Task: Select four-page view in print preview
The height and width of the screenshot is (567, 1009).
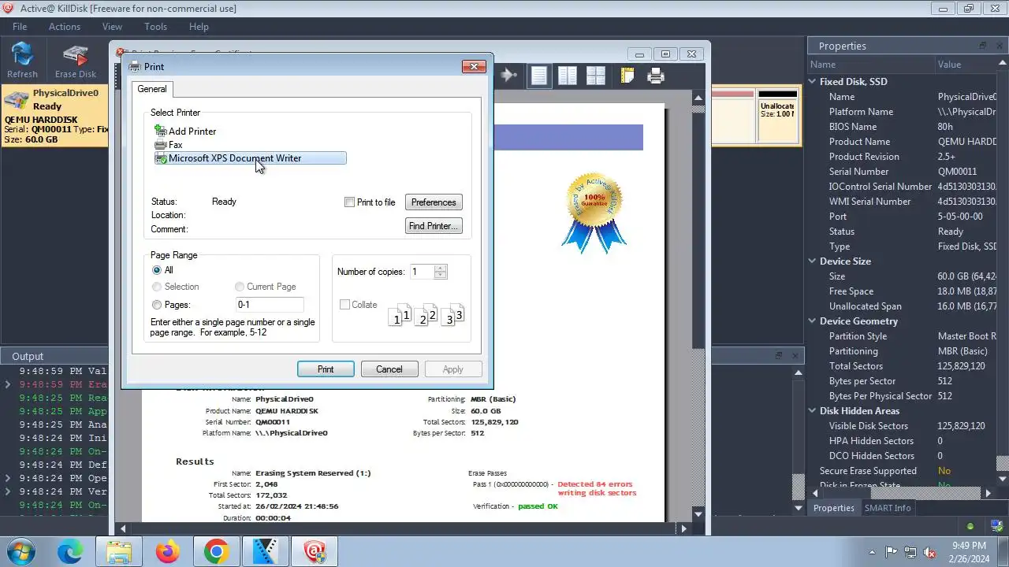Action: click(x=596, y=76)
